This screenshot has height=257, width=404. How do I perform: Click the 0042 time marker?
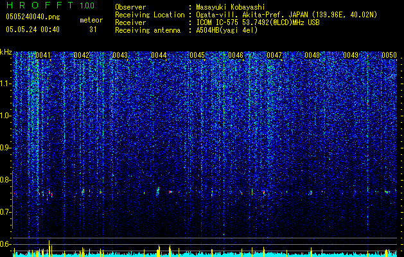click(x=82, y=55)
